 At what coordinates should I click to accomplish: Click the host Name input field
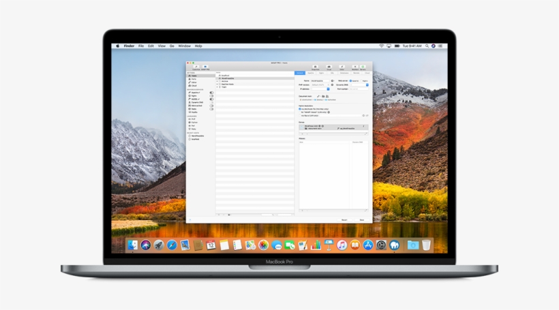(x=320, y=81)
